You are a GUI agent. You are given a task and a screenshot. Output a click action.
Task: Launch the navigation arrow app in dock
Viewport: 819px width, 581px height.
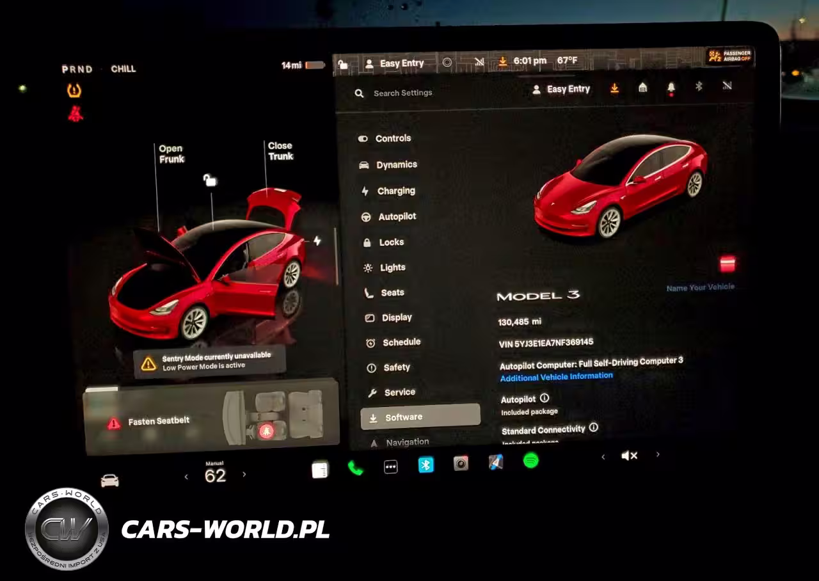[495, 462]
